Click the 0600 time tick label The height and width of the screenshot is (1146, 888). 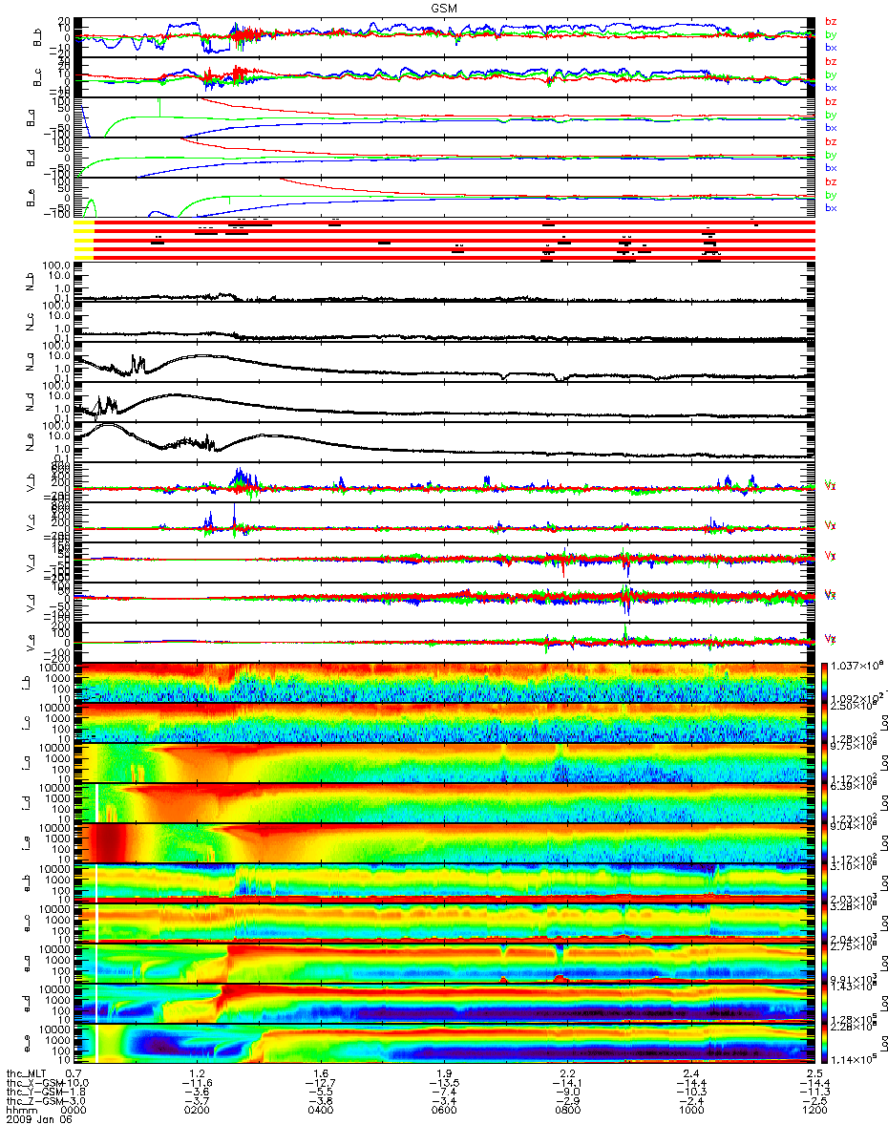coord(444,1110)
